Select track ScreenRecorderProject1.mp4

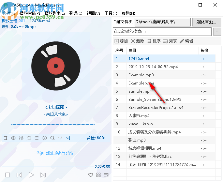164,107
